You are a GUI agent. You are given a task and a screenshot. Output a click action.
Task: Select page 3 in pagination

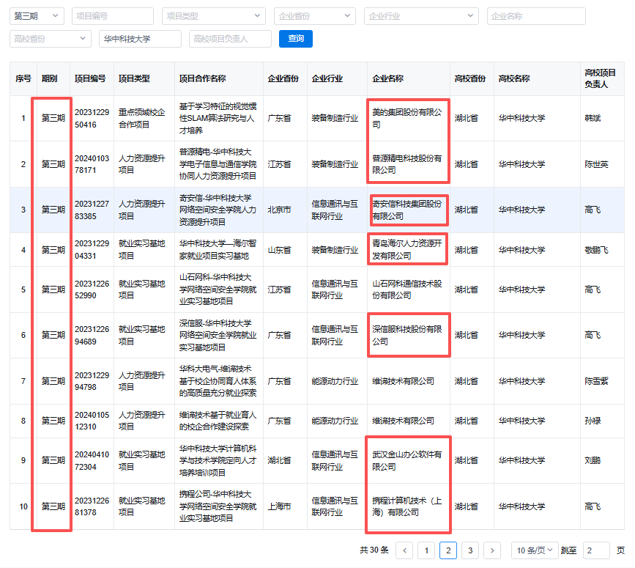[470, 550]
